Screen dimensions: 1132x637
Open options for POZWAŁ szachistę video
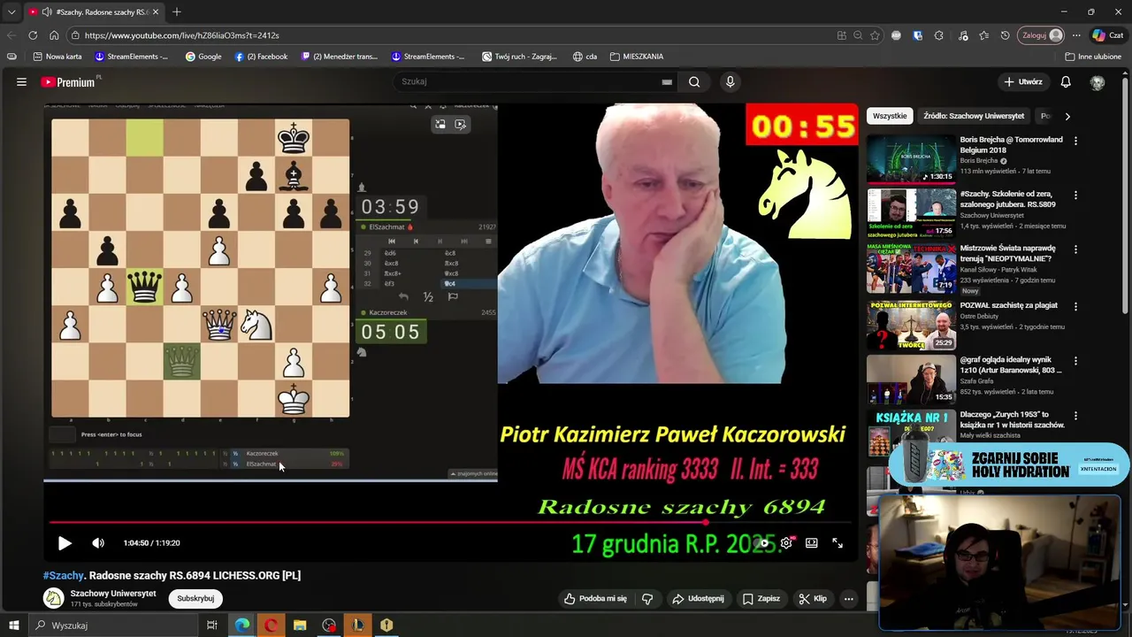click(x=1075, y=305)
